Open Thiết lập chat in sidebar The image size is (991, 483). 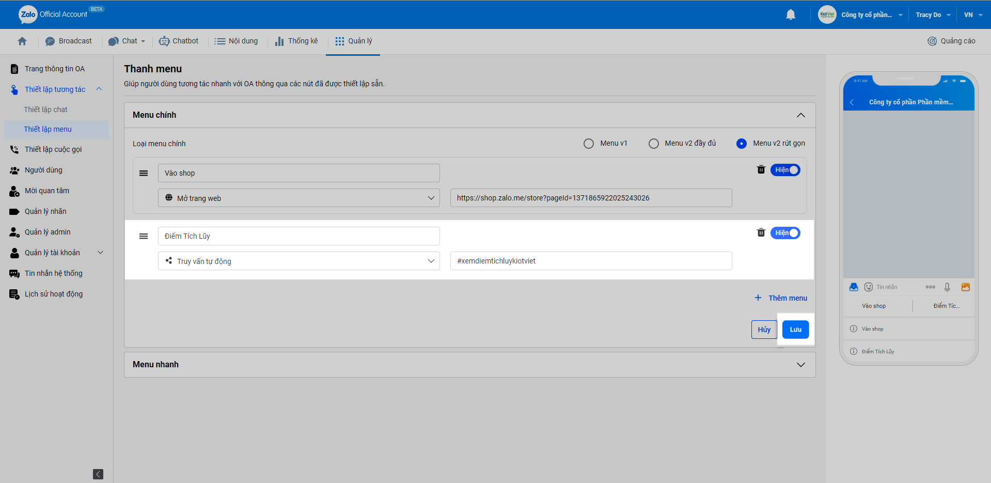[45, 110]
